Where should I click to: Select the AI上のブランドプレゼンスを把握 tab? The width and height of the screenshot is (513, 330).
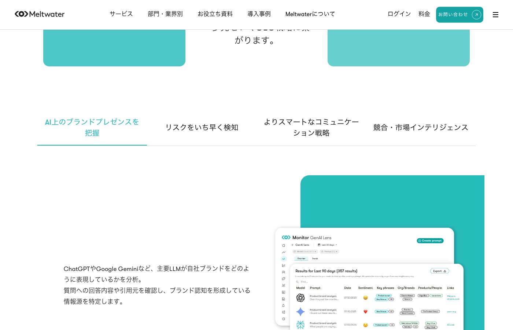click(x=92, y=127)
